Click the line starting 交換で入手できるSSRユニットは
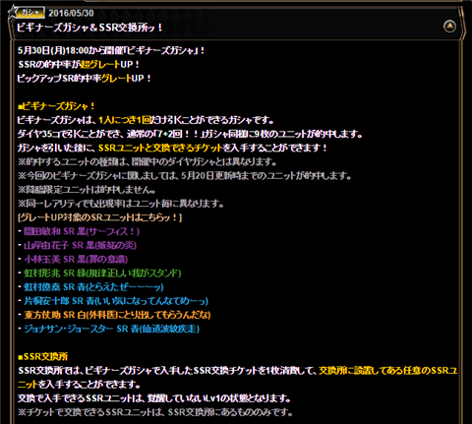This screenshot has width=472, height=424. pos(154,398)
